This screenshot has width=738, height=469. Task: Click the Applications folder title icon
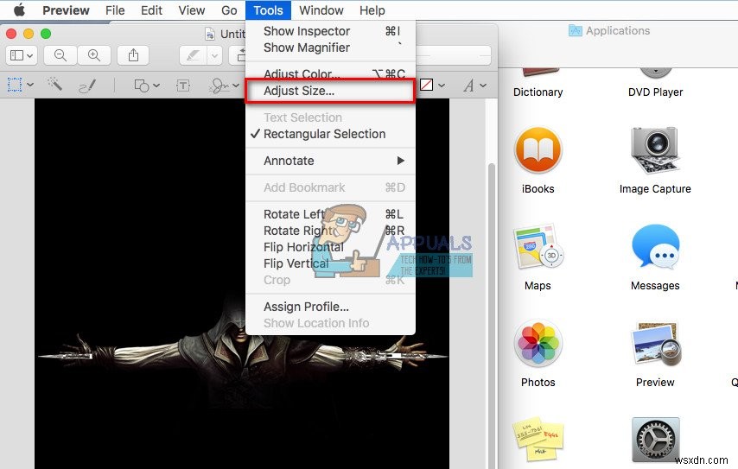[576, 30]
